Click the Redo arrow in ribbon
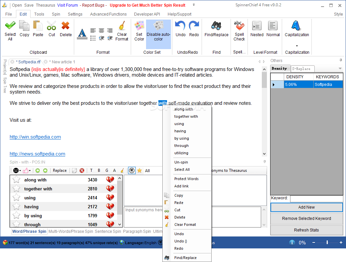This screenshot has width=346, height=262. click(194, 26)
